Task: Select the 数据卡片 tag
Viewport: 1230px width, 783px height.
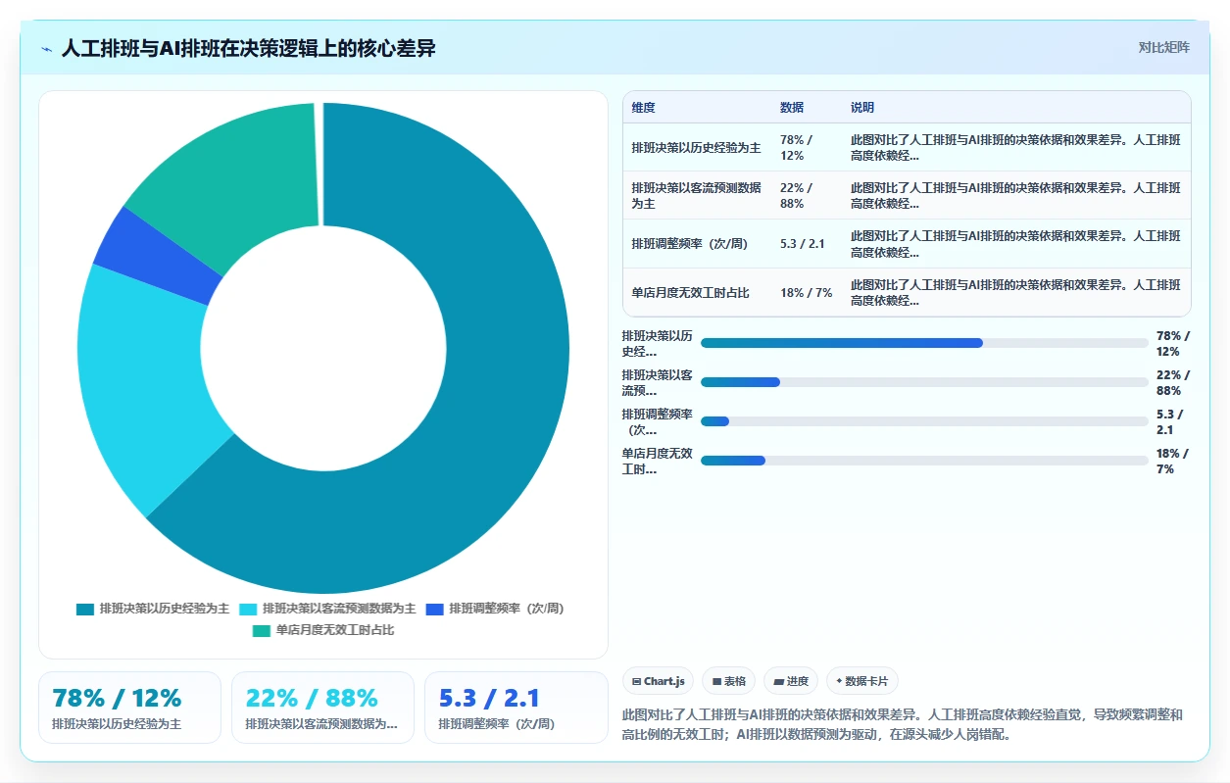Action: (x=862, y=681)
